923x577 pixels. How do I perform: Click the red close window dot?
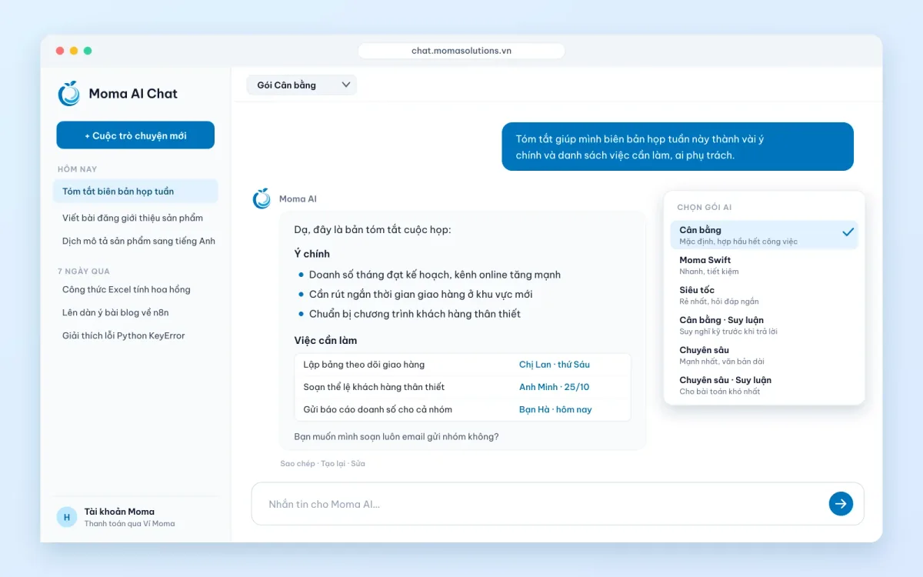[x=60, y=51]
